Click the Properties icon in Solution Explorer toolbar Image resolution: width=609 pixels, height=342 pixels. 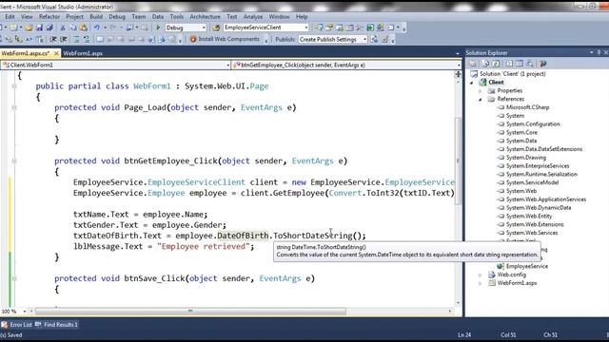tap(473, 64)
